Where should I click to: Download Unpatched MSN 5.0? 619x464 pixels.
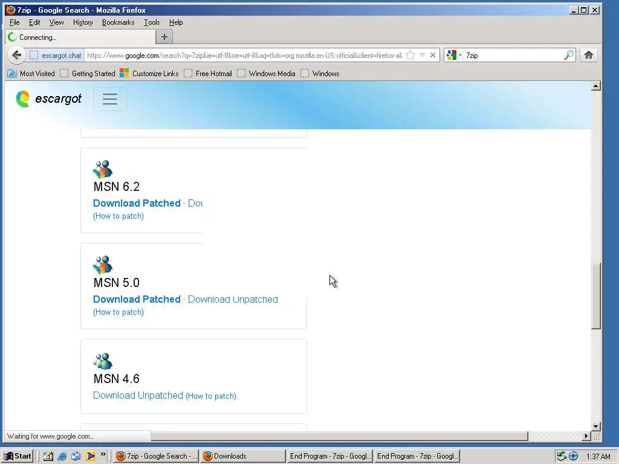coord(233,300)
